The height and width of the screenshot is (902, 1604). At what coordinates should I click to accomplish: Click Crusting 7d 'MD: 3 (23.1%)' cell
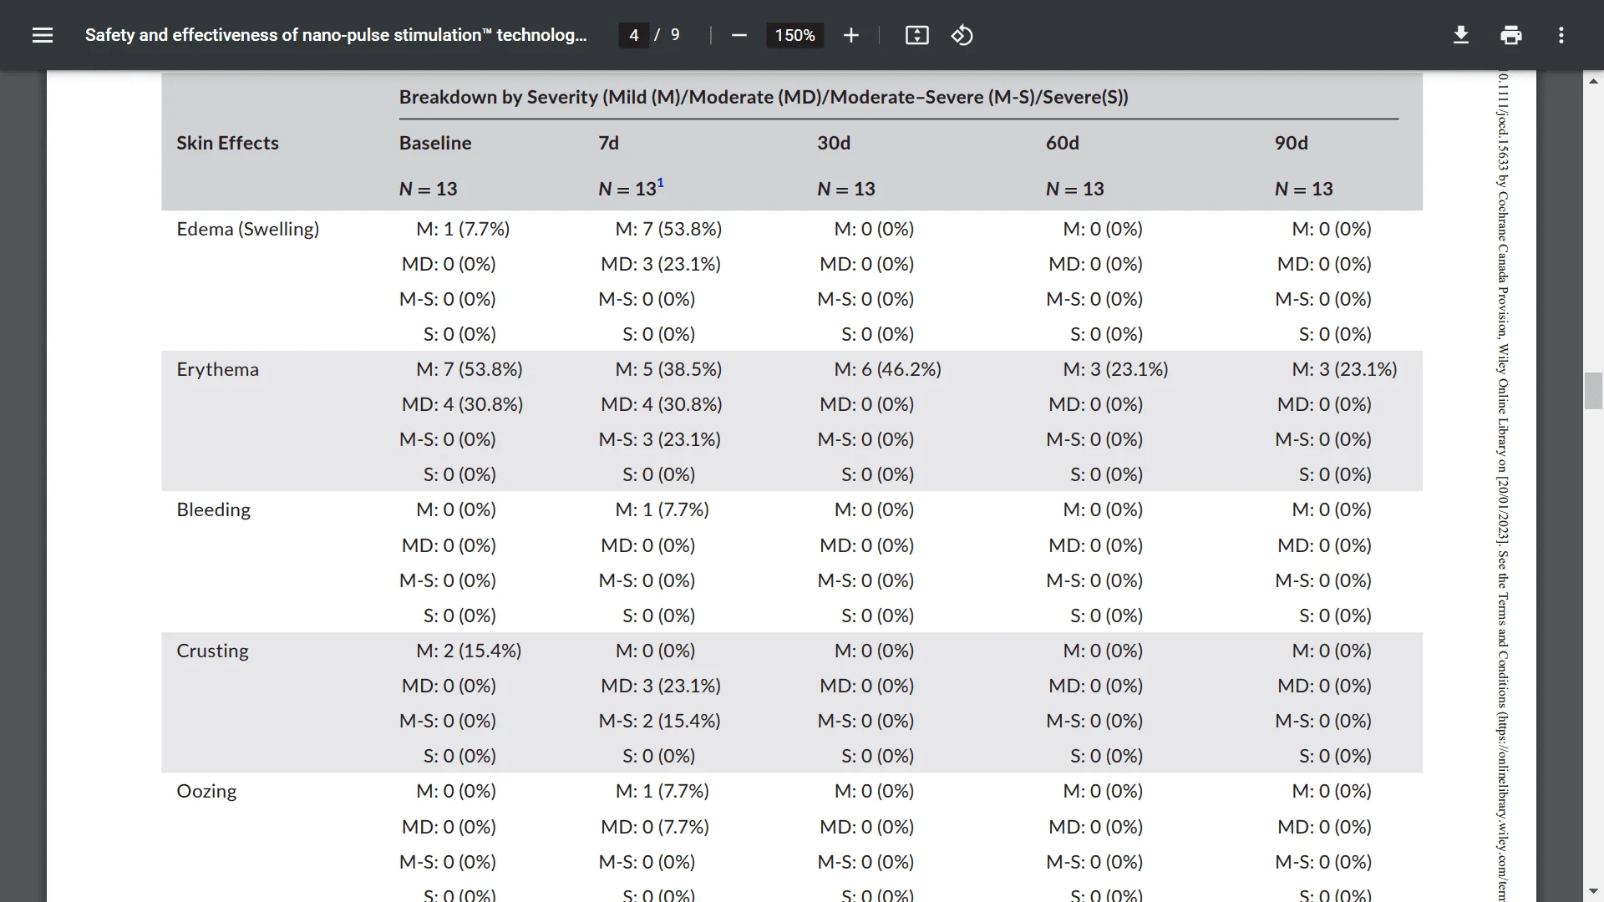click(x=661, y=686)
